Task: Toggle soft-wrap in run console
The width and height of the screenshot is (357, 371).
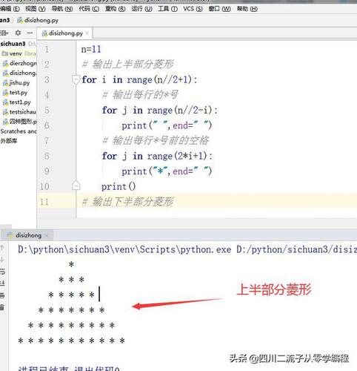Action: pyautogui.click(x=2, y=272)
